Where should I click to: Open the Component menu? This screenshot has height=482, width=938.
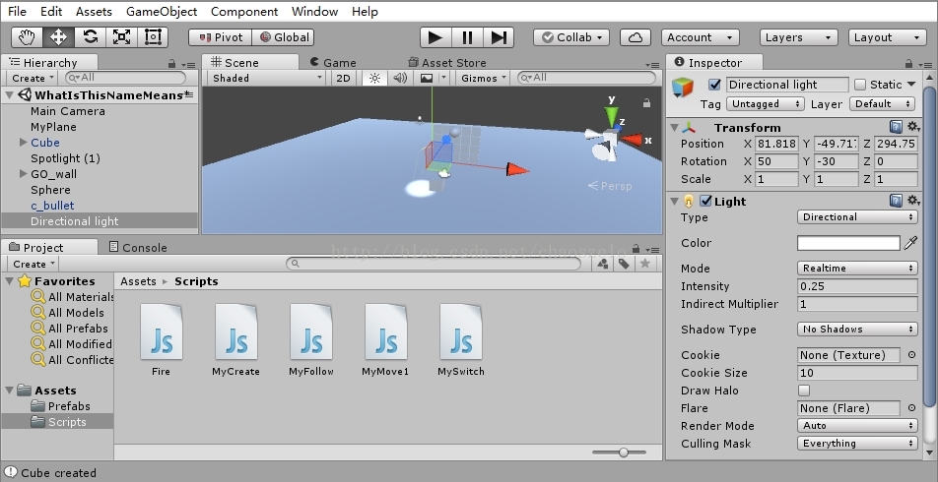[x=244, y=12]
